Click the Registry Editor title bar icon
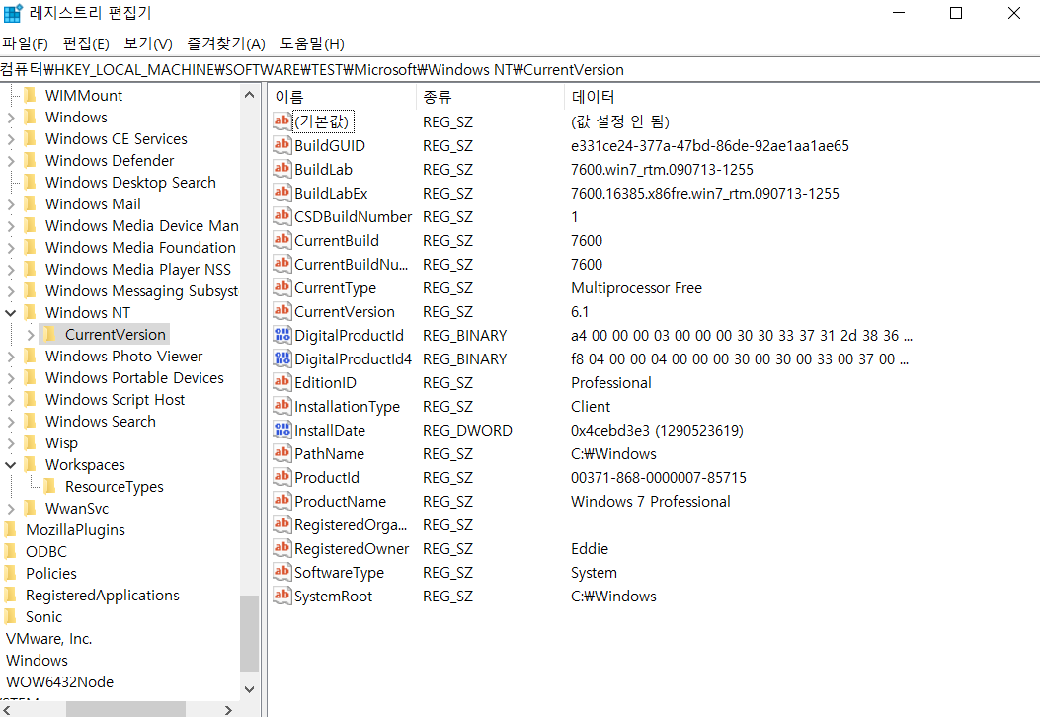 13,13
